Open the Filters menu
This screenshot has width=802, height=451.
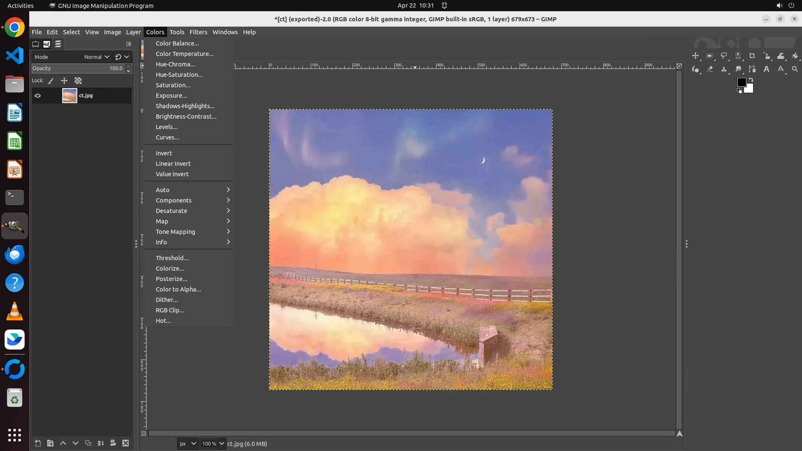tap(198, 32)
